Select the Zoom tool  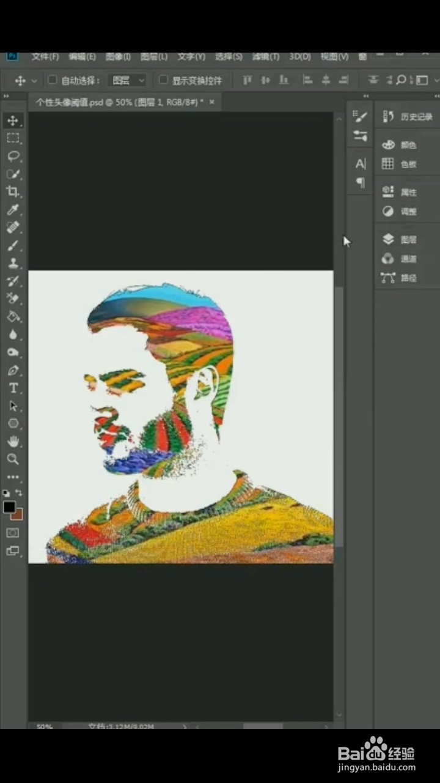[13, 459]
